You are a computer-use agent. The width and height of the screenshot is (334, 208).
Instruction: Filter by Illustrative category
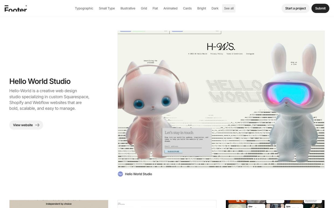pyautogui.click(x=128, y=8)
